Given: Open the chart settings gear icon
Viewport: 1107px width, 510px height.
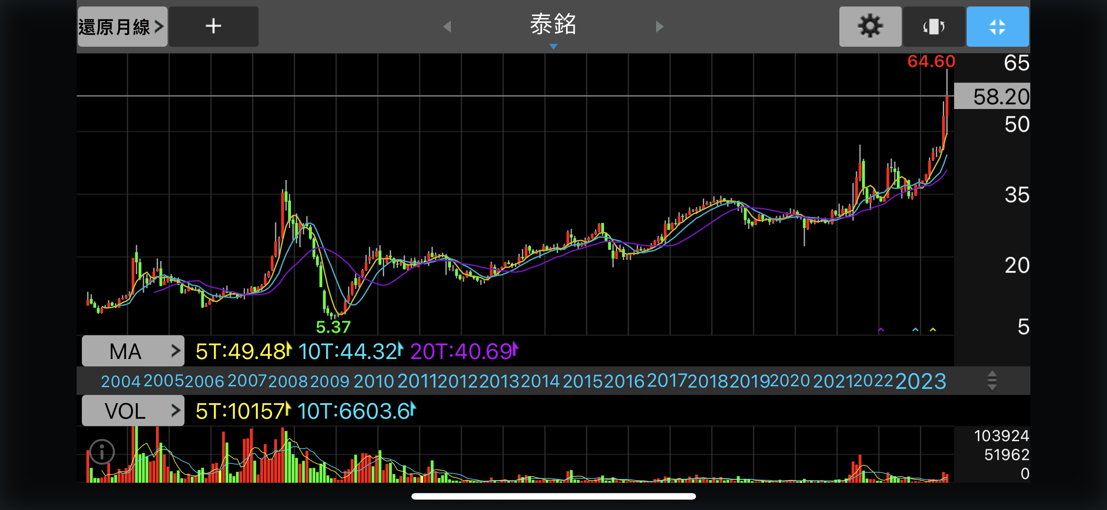Looking at the screenshot, I should click(870, 26).
